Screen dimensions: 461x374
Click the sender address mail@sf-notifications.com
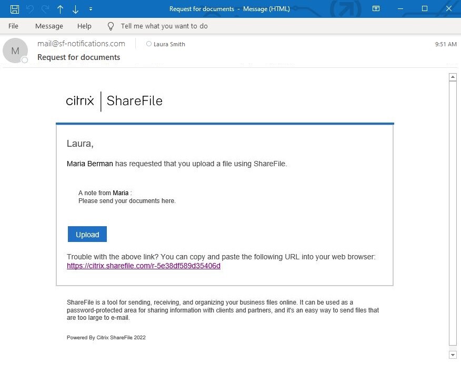click(x=81, y=44)
